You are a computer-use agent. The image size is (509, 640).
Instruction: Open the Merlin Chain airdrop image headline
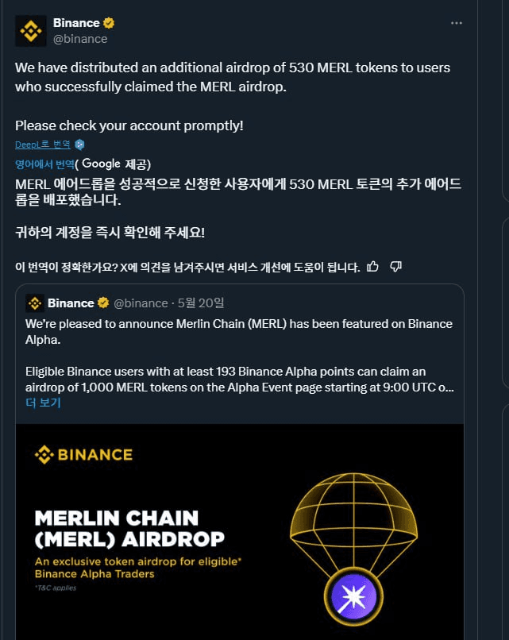(117, 529)
